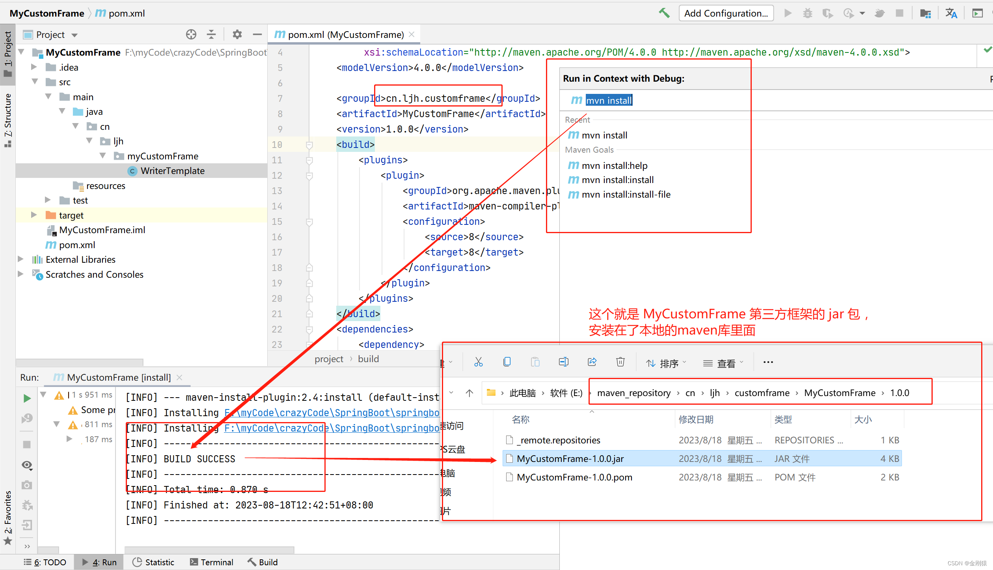
Task: Click the 名称 column header in Explorer
Action: (x=520, y=419)
